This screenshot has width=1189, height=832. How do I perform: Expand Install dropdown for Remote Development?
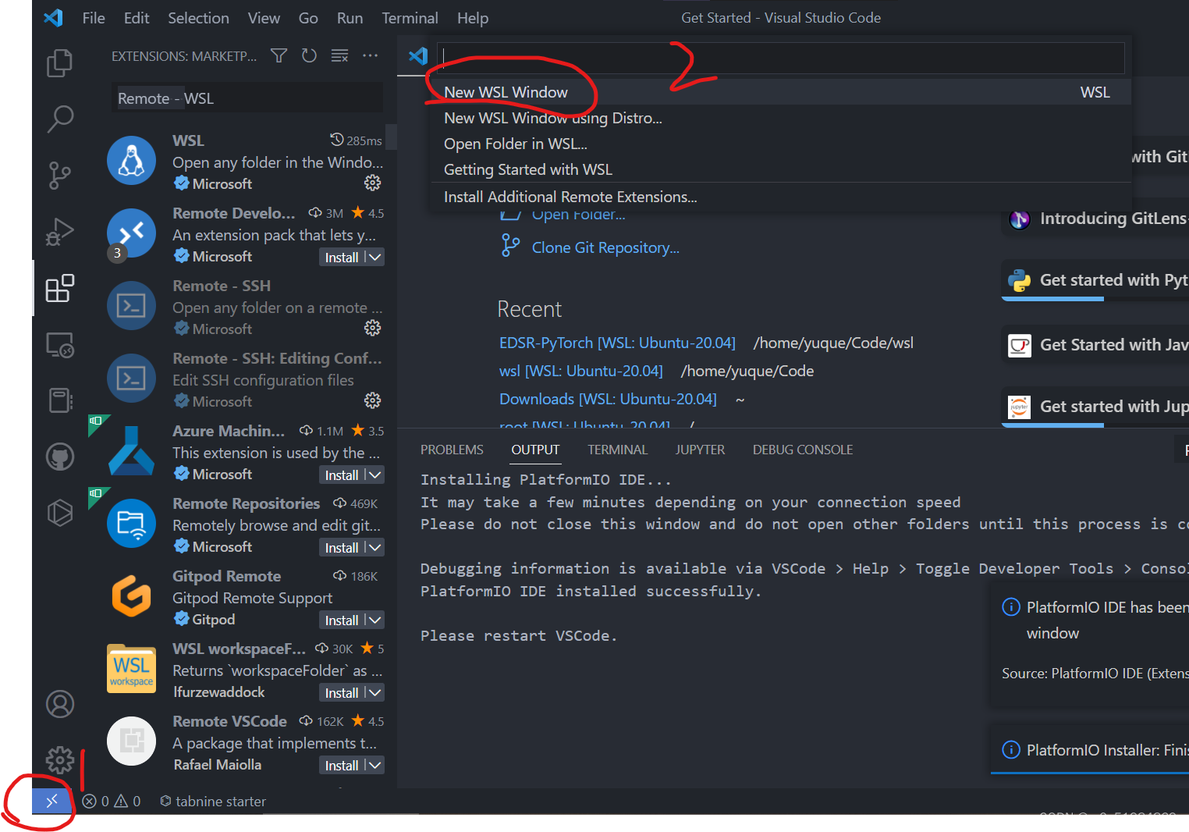coord(374,257)
